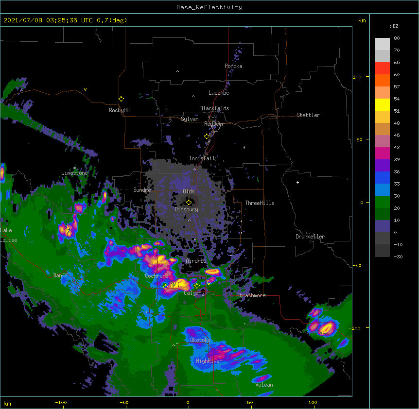Click the 50 tick on the bottom axis
This screenshot has width=419, height=409.
click(x=250, y=402)
